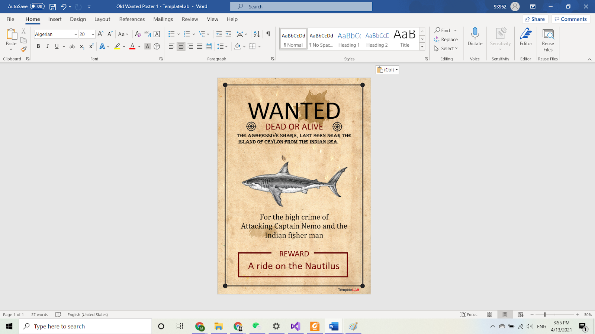
Task: Apply yellow text highlight color
Action: [117, 46]
